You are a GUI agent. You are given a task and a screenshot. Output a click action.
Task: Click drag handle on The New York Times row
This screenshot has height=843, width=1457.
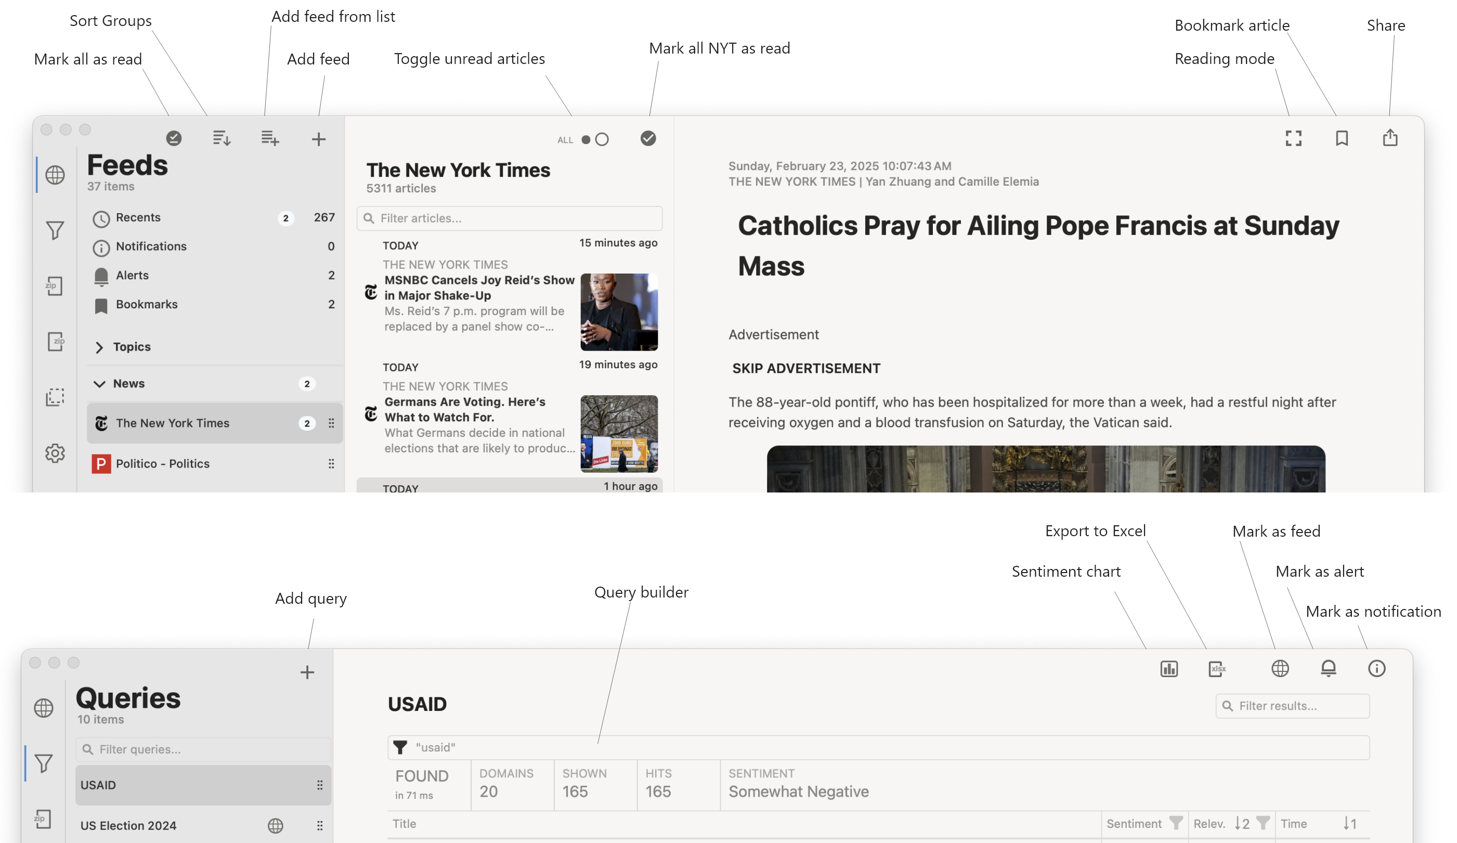tap(331, 423)
